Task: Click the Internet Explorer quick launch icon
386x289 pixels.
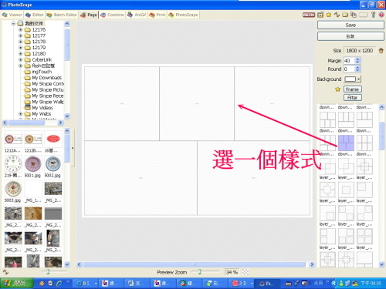Action: click(x=59, y=283)
